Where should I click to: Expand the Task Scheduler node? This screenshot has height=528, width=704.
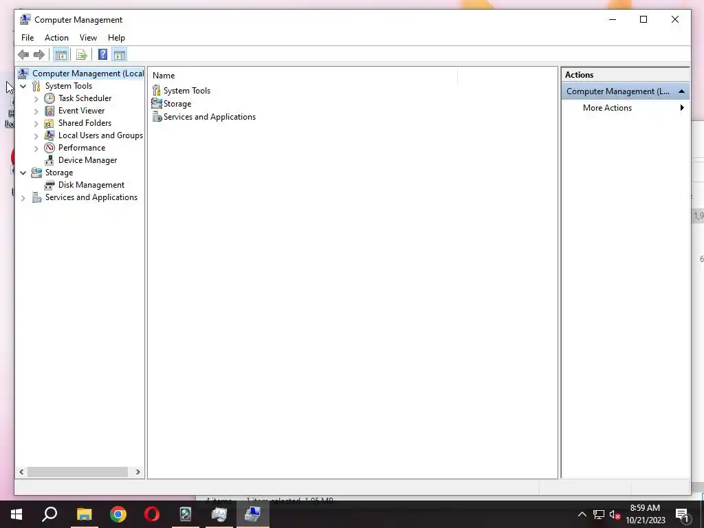36,99
